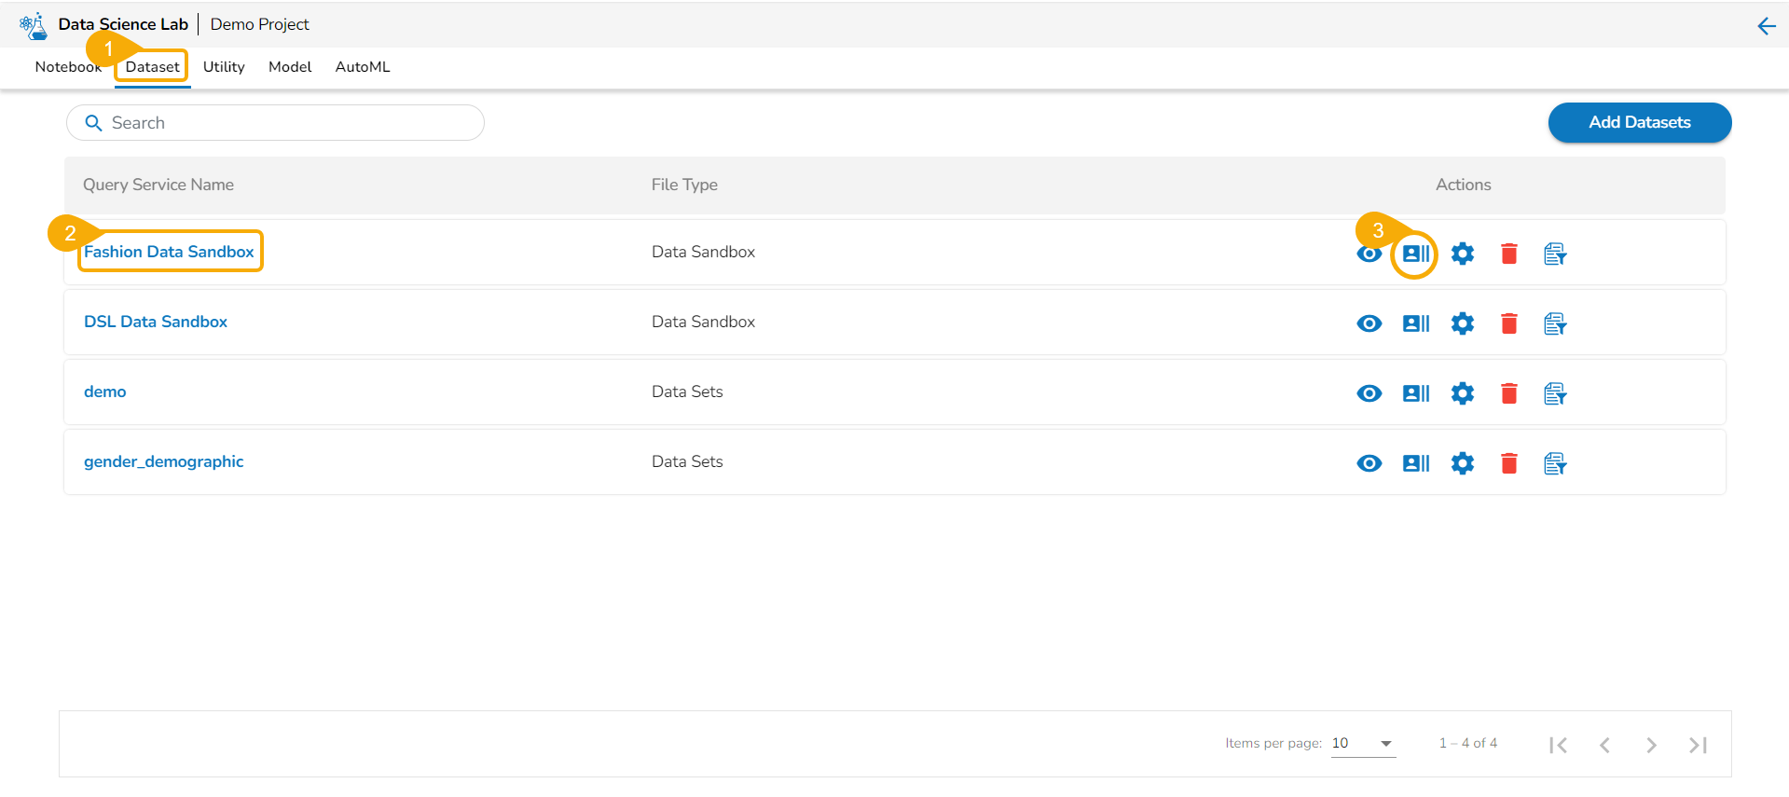Open settings gear for gender_demographic dataset

(x=1462, y=463)
